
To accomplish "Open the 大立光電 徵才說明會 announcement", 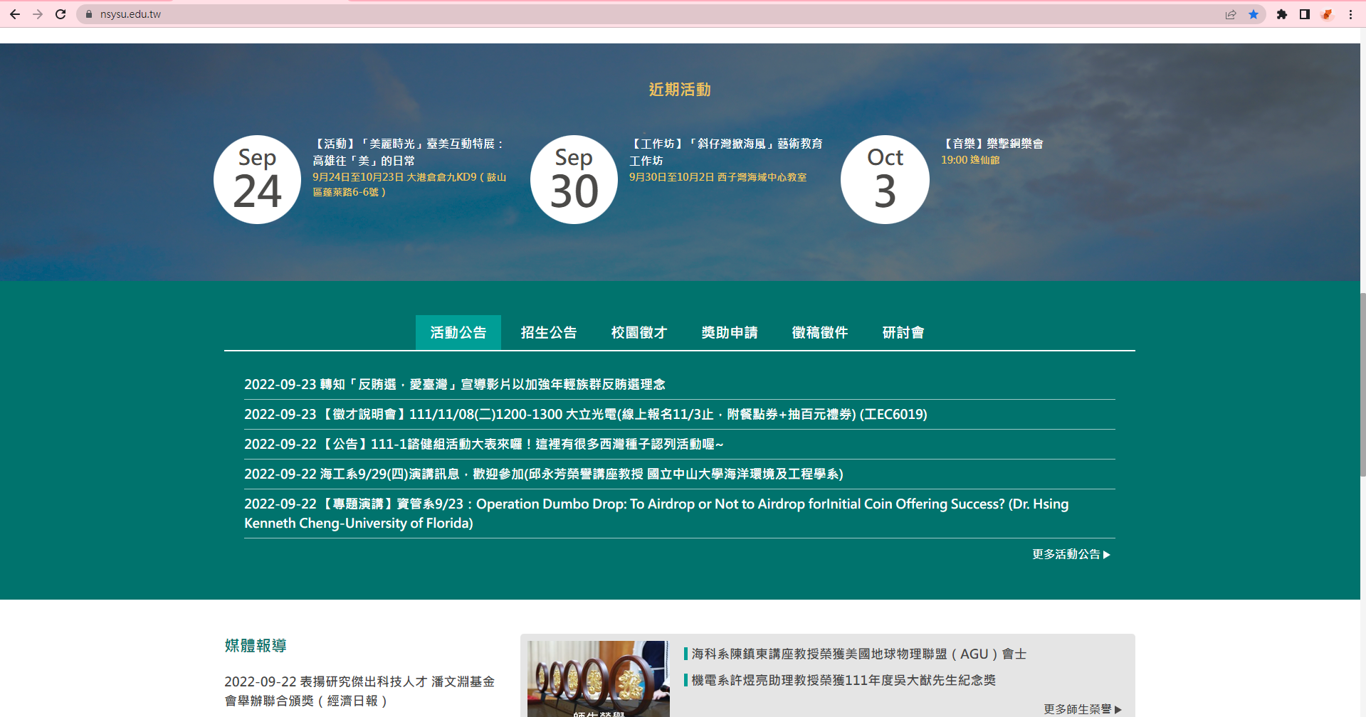I will tap(586, 414).
